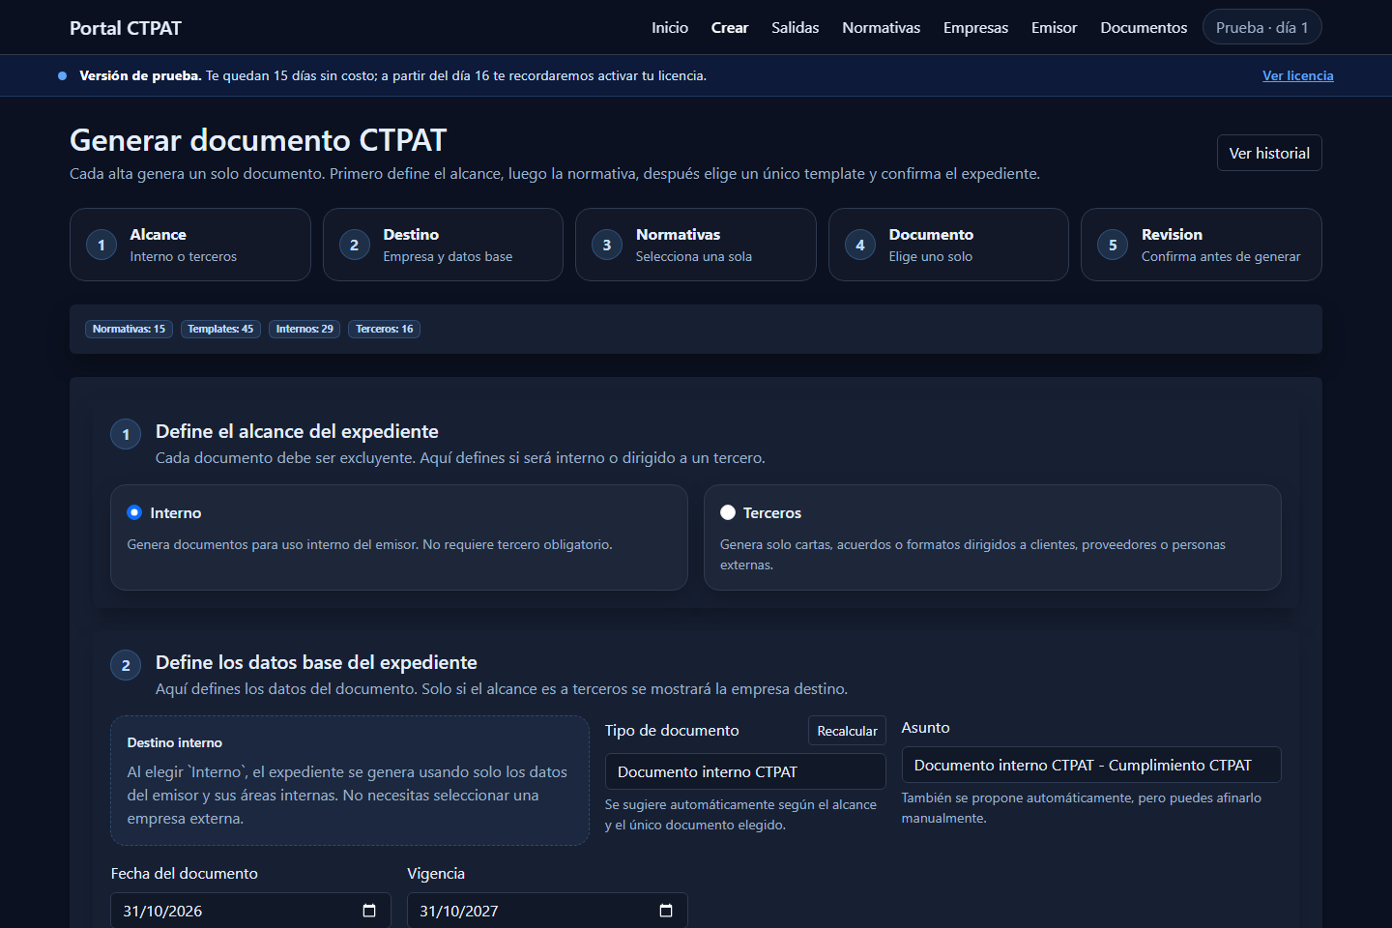Image resolution: width=1392 pixels, height=928 pixels.
Task: Click the Tipo de documento field
Action: [745, 771]
